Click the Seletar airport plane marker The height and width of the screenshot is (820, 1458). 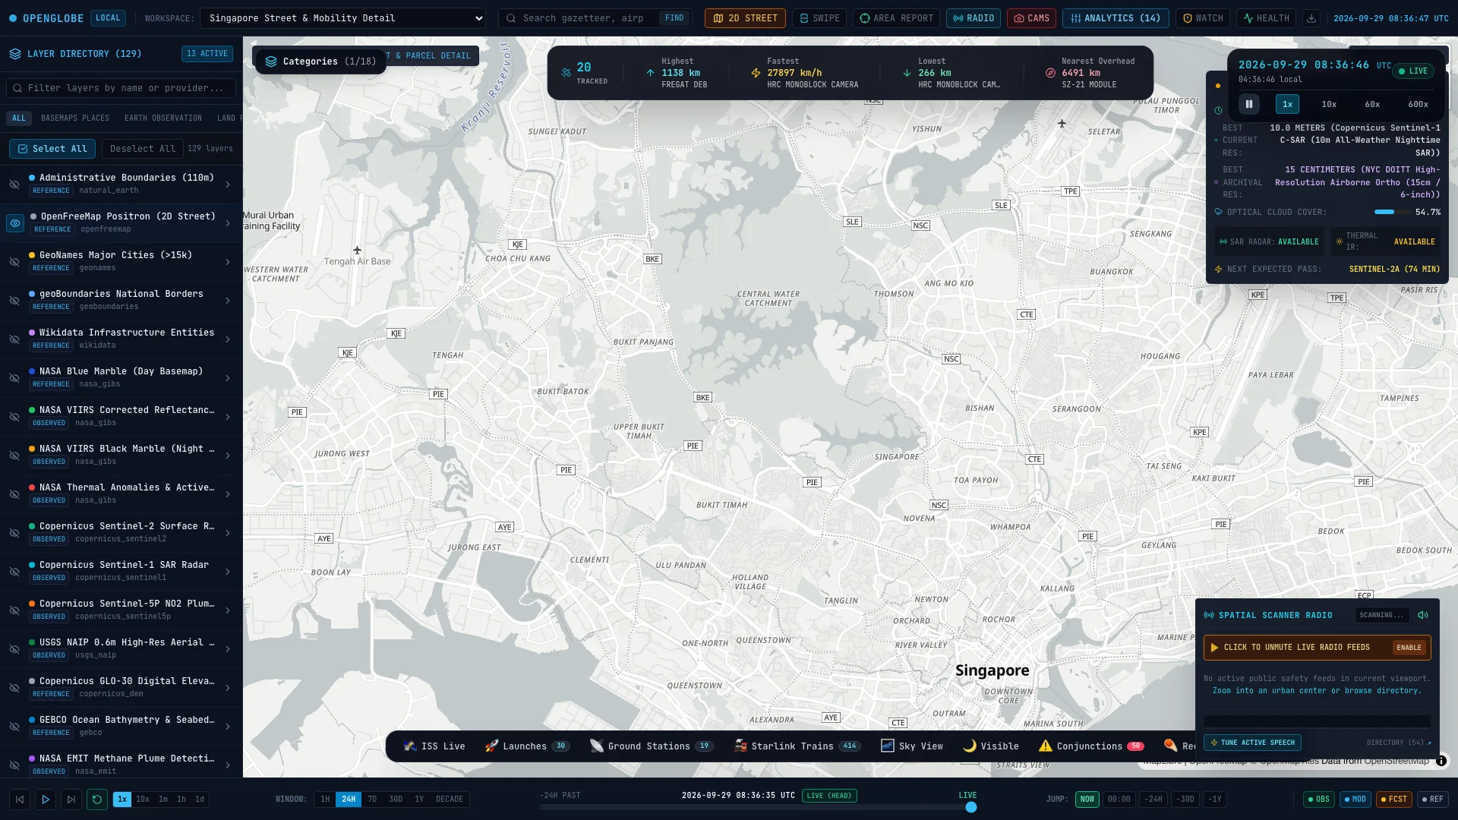(x=1062, y=123)
